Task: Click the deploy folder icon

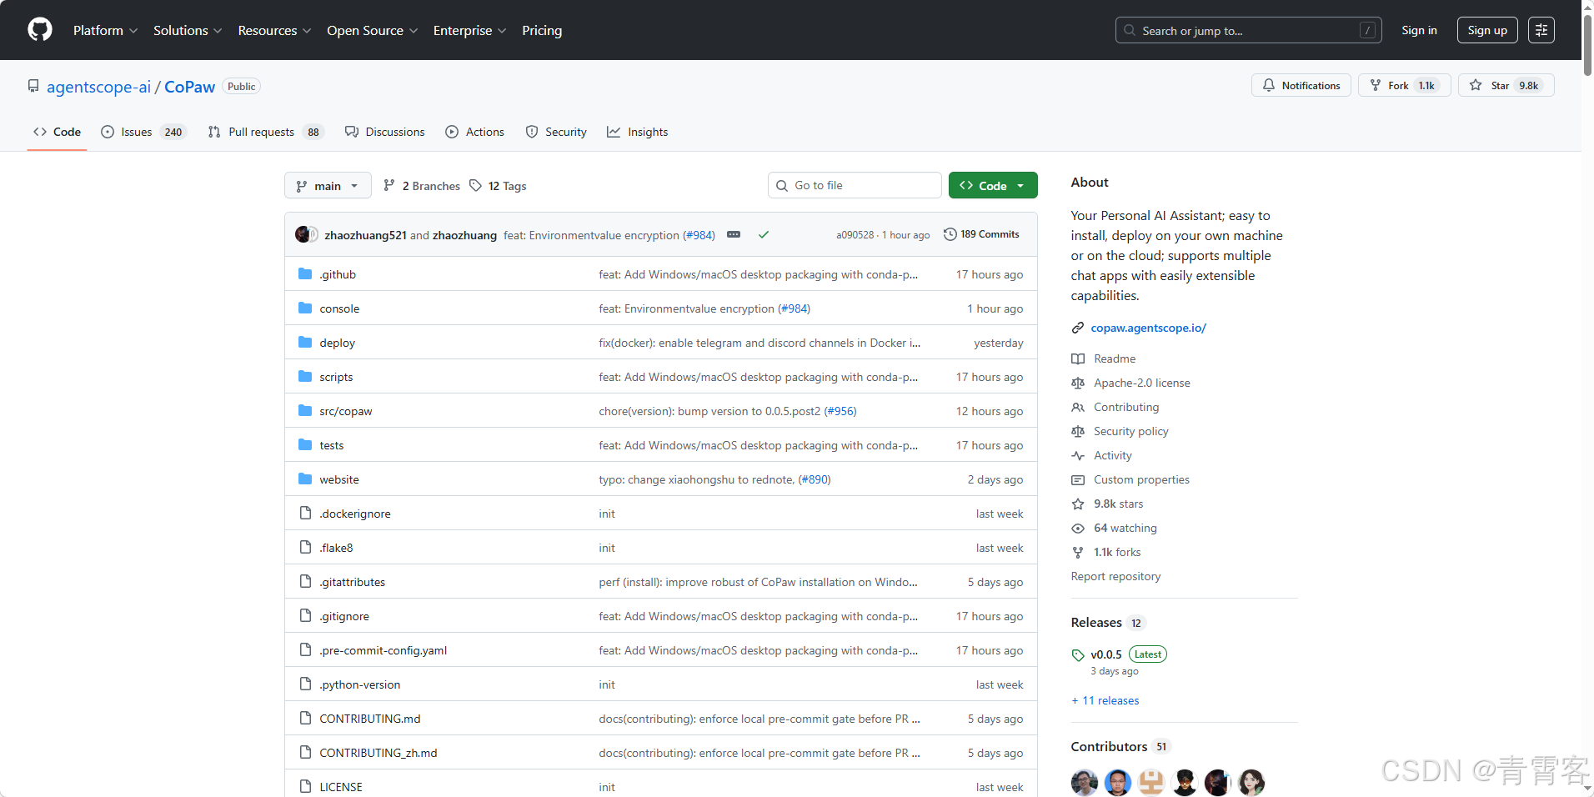Action: click(x=305, y=343)
